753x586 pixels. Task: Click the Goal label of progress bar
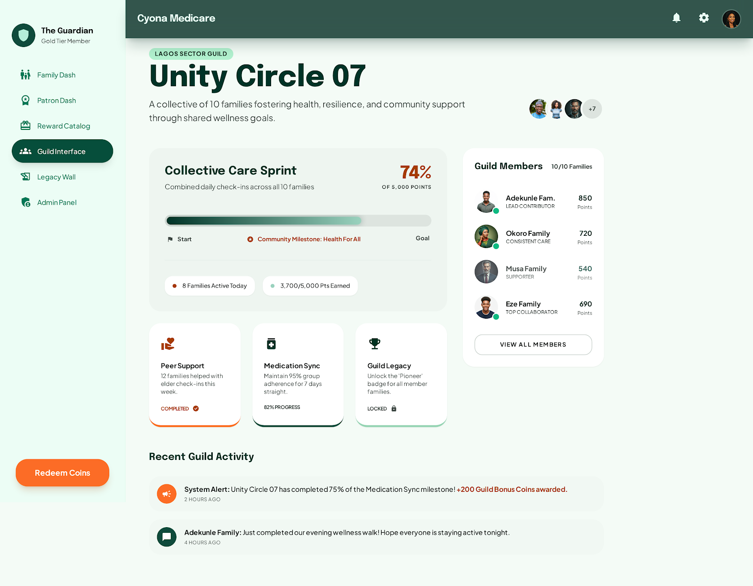[423, 238]
